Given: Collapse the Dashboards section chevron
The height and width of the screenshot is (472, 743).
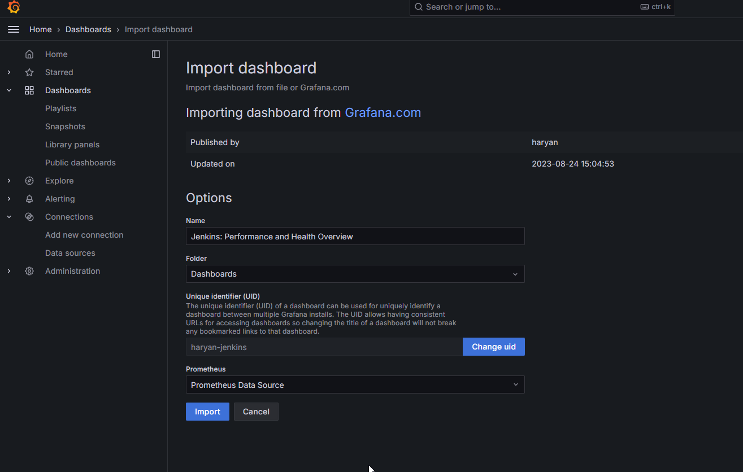Looking at the screenshot, I should coord(9,90).
